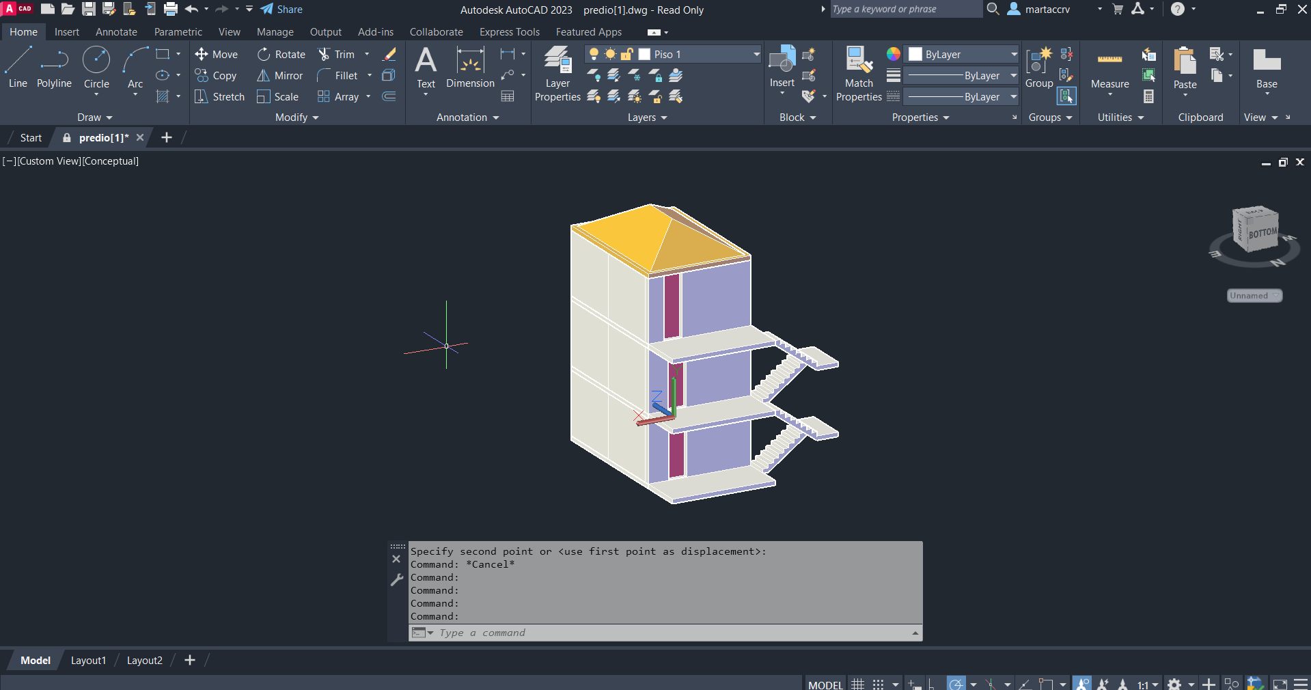This screenshot has height=690, width=1311.
Task: Switch to the Annotate ribbon tab
Action: click(x=116, y=32)
